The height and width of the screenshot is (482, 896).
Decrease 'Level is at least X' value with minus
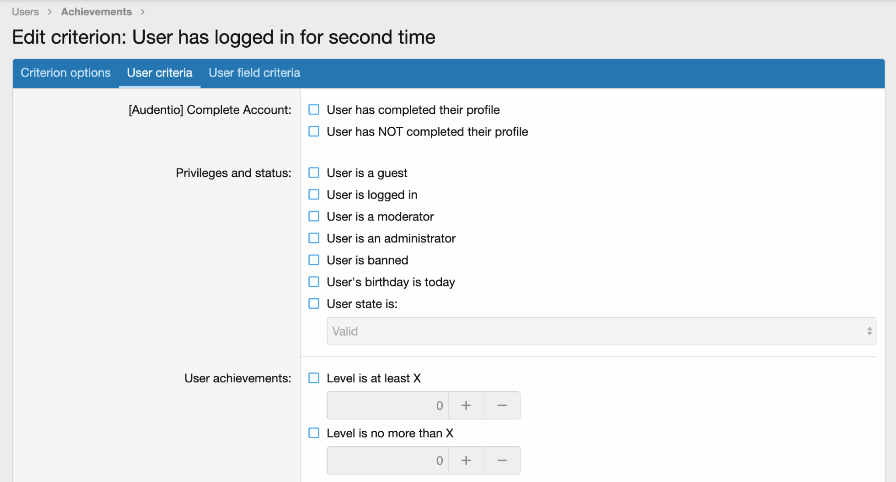point(502,405)
